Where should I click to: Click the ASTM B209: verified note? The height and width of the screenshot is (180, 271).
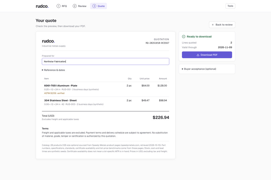(54, 93)
